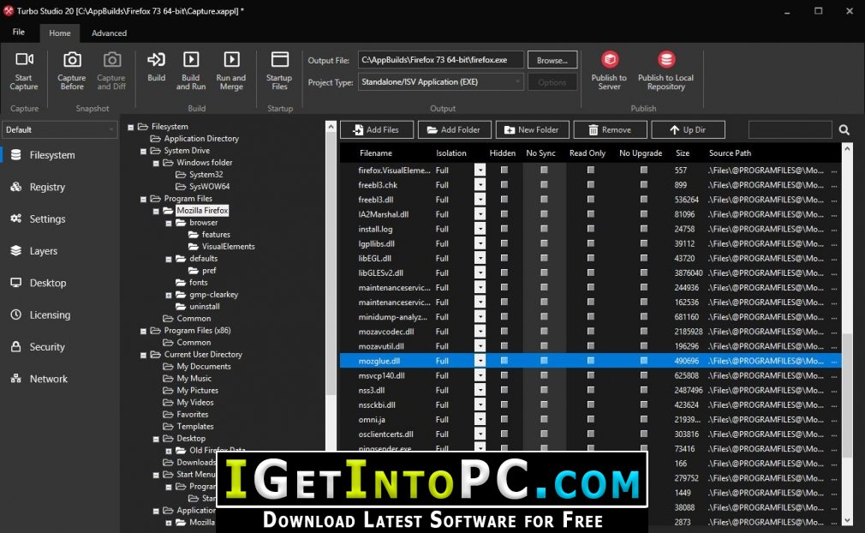Toggle Hidden checkbox for libGLESv2.dll
The height and width of the screenshot is (533, 865).
(x=504, y=272)
